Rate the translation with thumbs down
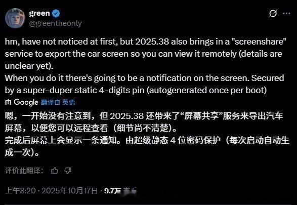The height and width of the screenshot is (205, 297). tap(68, 171)
